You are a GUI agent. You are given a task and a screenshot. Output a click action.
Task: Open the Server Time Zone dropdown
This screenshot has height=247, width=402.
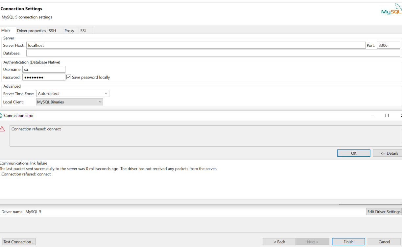pyautogui.click(x=73, y=94)
